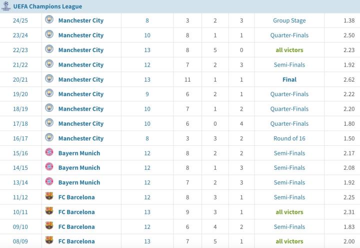Click FC Barcelona crest in 11/12 row
Screen dimensions: 360x248
(49, 197)
